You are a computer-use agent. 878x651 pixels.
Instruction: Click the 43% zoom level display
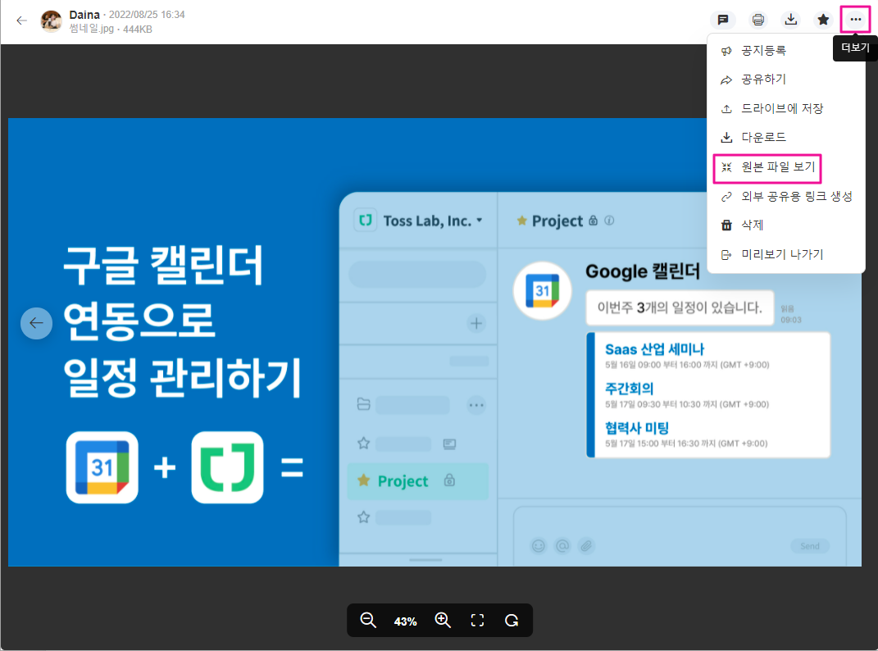click(406, 621)
